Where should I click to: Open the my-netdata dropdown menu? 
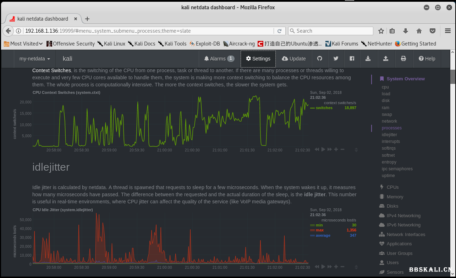pos(34,59)
